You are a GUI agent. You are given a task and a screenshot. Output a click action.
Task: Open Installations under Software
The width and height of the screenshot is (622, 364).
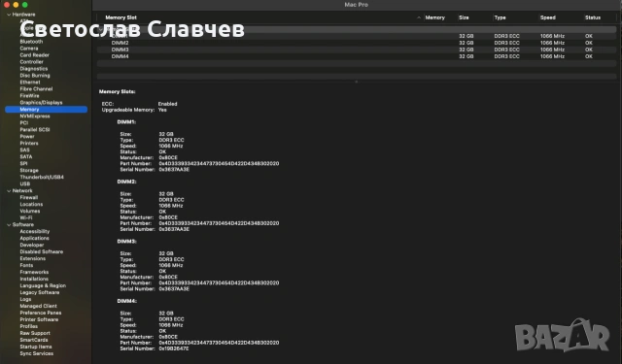click(x=34, y=279)
